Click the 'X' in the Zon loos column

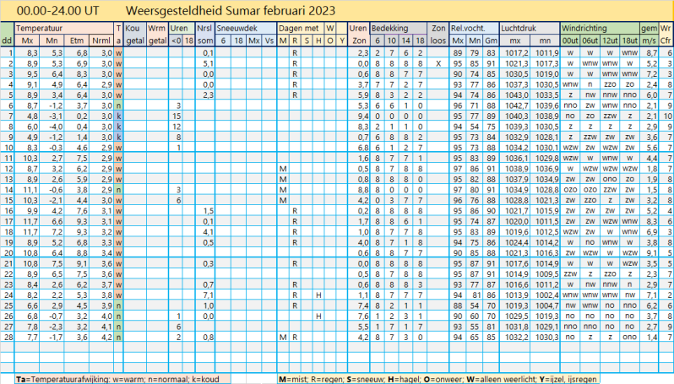[x=438, y=63]
